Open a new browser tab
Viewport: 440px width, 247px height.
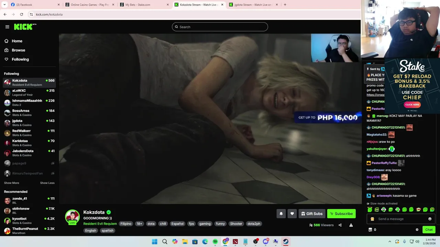tap(285, 5)
